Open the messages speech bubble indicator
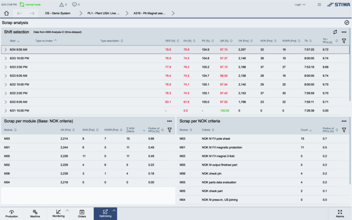Viewport: 352px width, 220px height. 74,4
